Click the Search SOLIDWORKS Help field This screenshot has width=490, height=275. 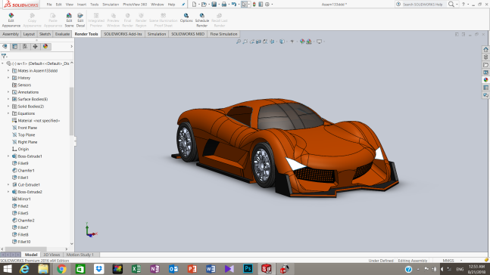click(422, 5)
